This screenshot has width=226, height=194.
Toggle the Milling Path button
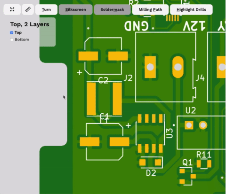[150, 9]
